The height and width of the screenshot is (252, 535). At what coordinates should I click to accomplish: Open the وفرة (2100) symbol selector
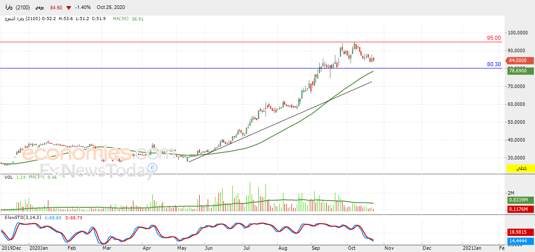[x=17, y=8]
